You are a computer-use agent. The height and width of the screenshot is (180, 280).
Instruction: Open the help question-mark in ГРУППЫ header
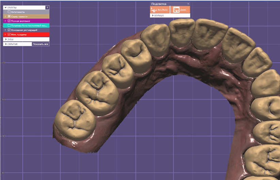(47, 7)
